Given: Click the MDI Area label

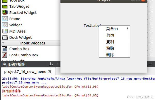Looking at the screenshot, I should [17, 31].
